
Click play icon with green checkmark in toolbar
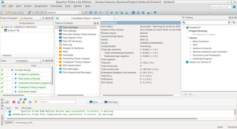coord(117,13)
